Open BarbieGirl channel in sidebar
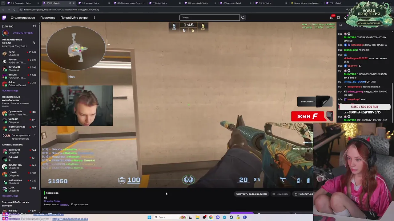The image size is (394, 221). click(19, 151)
